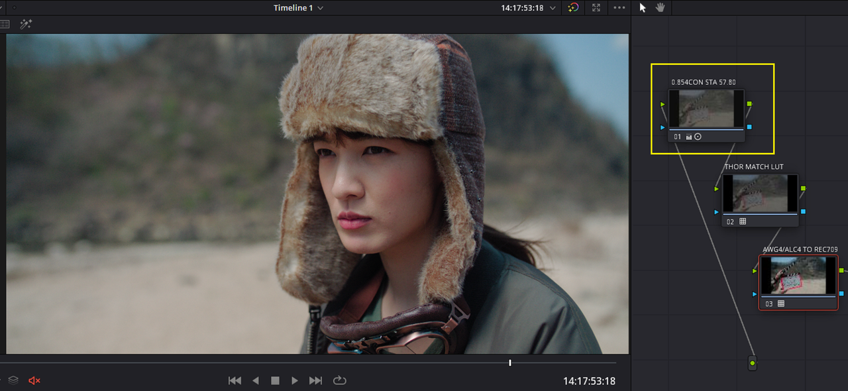Screen dimensions: 848x391
Task: Click node 03 green RGB input
Action: pos(755,271)
